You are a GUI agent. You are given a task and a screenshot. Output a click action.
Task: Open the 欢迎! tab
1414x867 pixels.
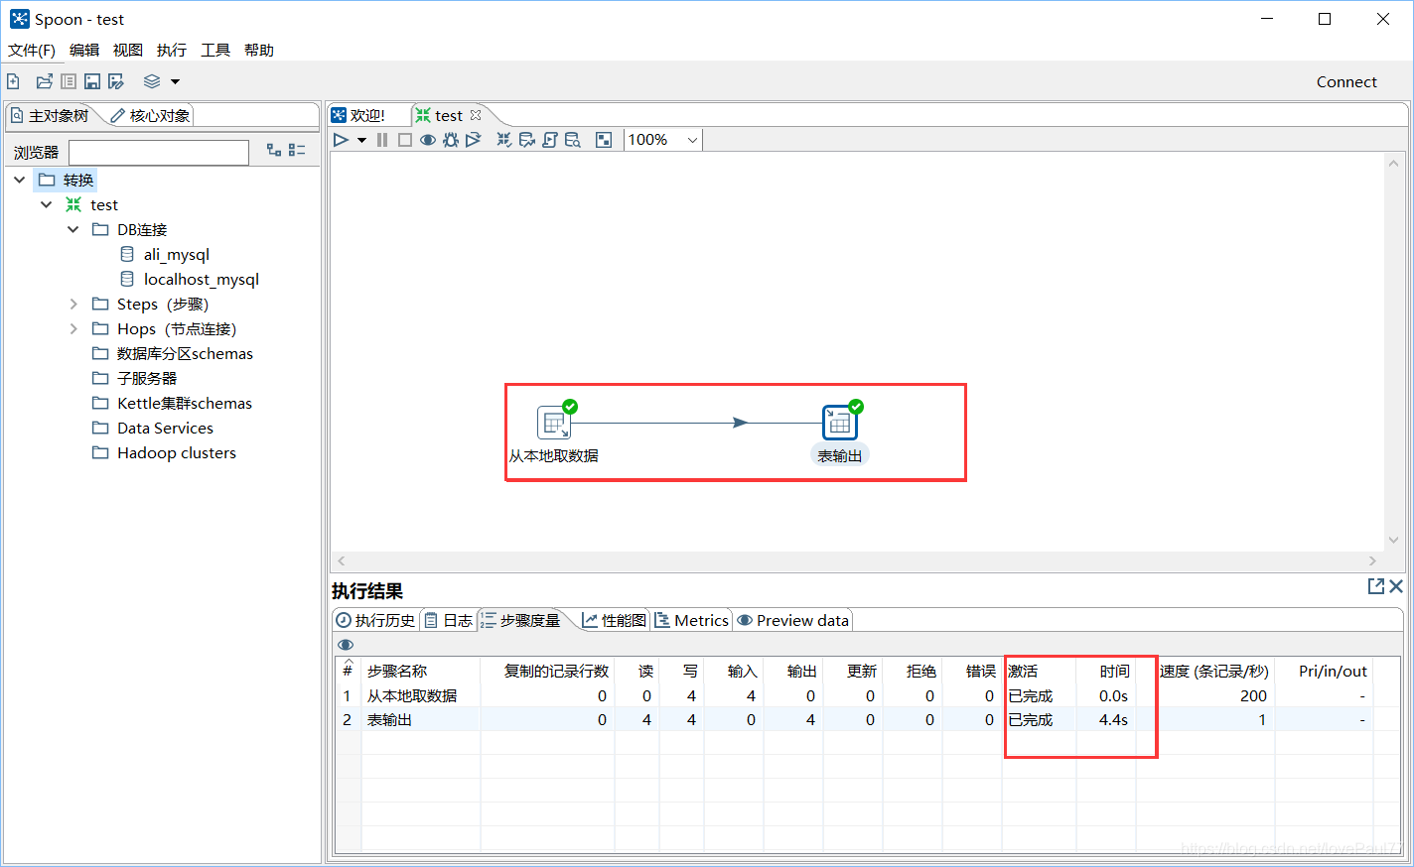point(358,116)
